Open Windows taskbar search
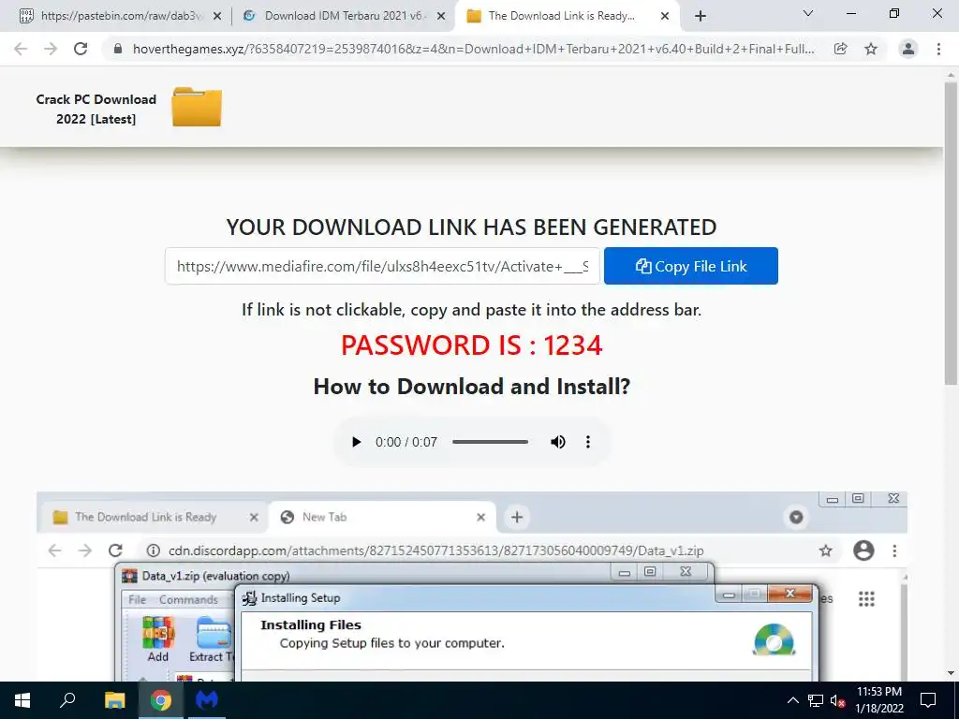The width and height of the screenshot is (959, 719). tap(67, 700)
